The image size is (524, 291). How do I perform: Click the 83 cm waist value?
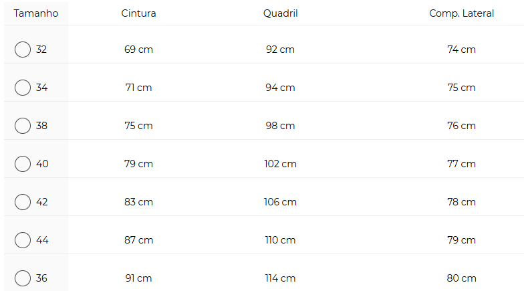(x=139, y=202)
